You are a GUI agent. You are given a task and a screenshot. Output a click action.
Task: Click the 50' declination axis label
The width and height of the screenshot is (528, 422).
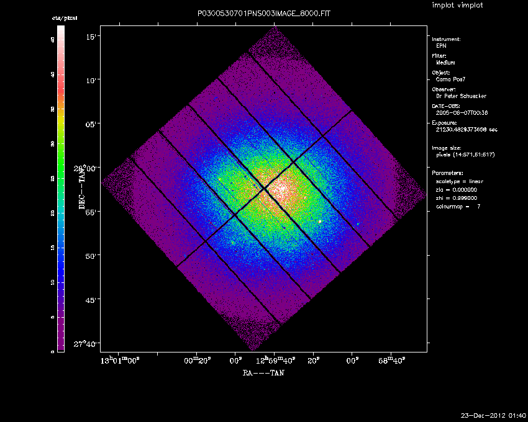pos(91,256)
